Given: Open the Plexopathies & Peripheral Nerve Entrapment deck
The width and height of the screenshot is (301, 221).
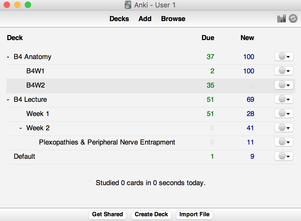Looking at the screenshot, I should coord(107,142).
